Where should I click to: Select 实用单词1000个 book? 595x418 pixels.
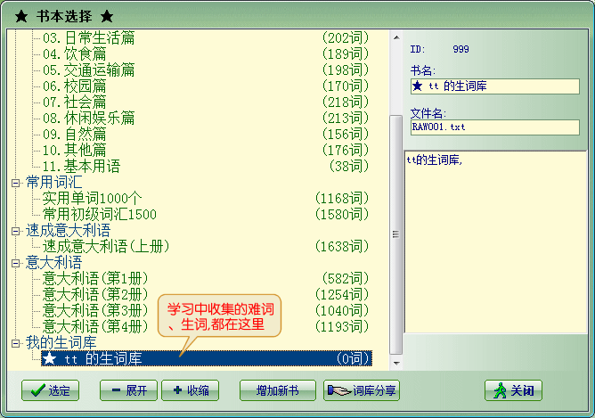pos(92,198)
